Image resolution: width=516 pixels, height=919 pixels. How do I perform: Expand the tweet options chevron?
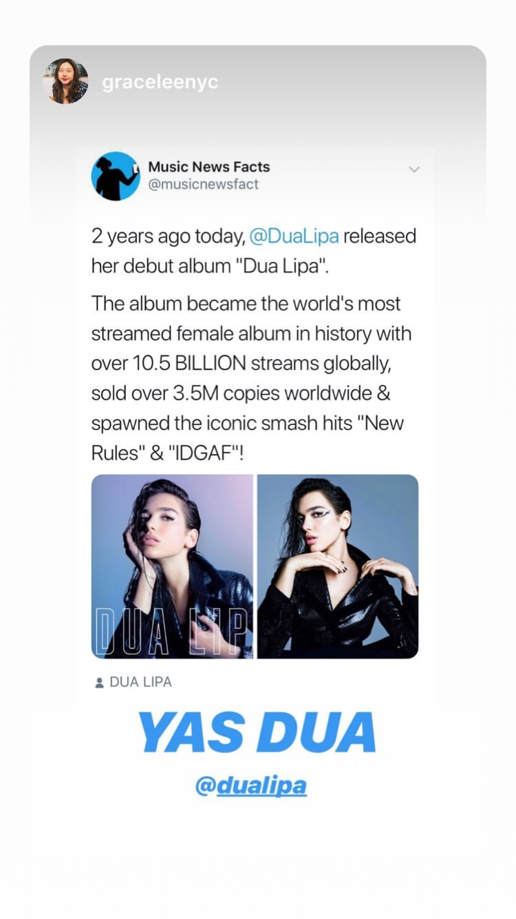414,169
